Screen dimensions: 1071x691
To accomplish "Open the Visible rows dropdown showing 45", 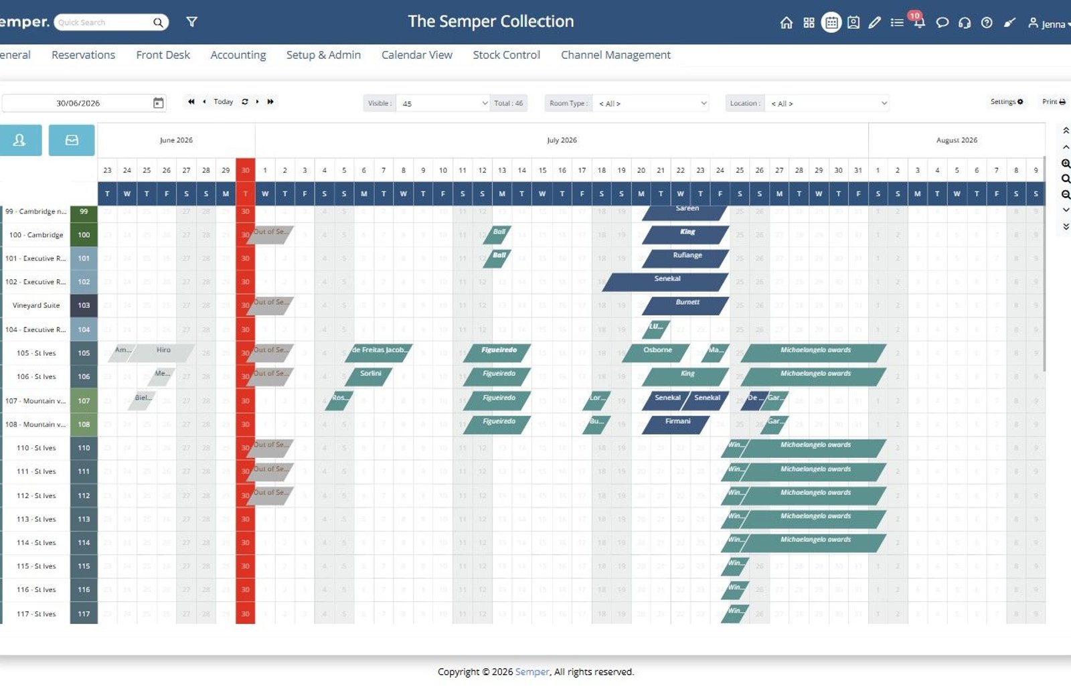I will (x=444, y=103).
